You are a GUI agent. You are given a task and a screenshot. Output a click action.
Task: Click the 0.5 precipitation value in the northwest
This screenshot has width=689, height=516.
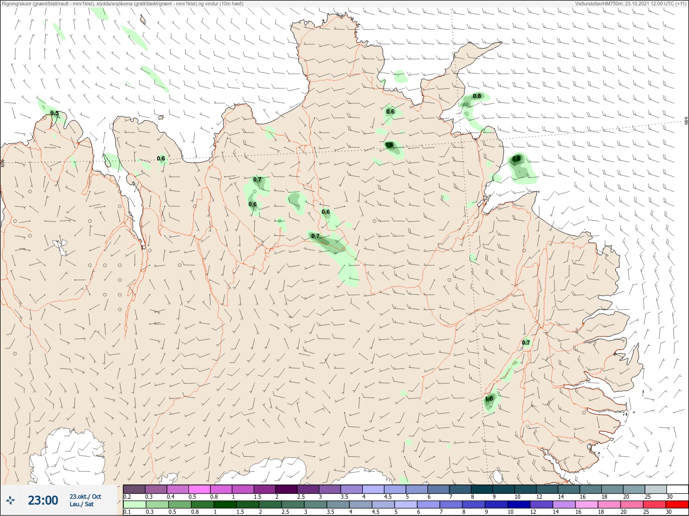[x=54, y=113]
